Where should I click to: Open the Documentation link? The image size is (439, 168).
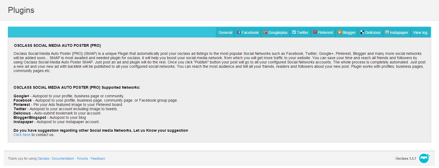63,158
